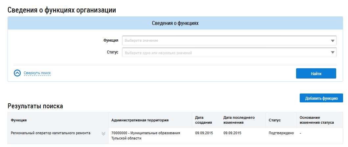The width and height of the screenshot is (348, 147).
Task: Open the Функция dropdown arrow
Action: [x=332, y=41]
